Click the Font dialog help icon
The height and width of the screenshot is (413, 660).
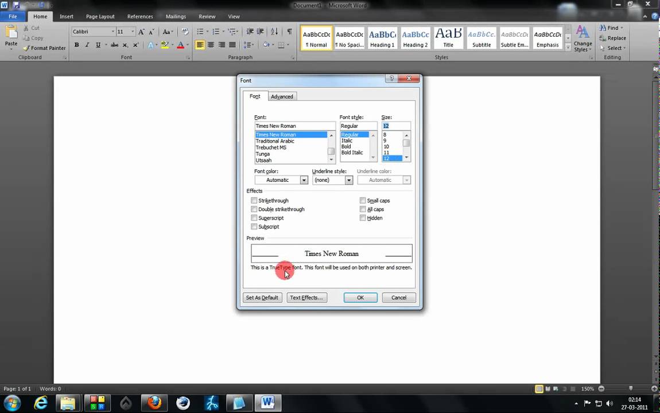tap(391, 79)
